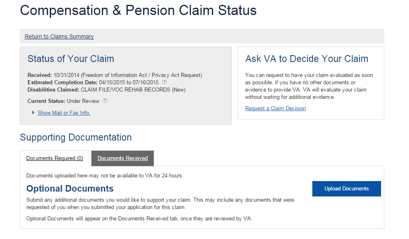The width and height of the screenshot is (409, 239).
Task: Click the Ask VA to Decide Your Claim heading
Action: tap(307, 59)
